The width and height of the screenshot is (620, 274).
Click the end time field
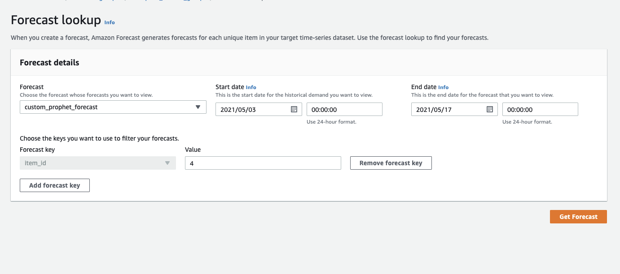pos(540,109)
